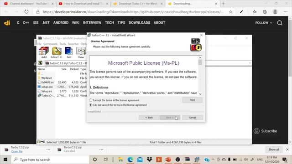Screen dimensions: 292x164
Task: Open Microsoft Edge from taskbar
Action: [x=130, y=159]
